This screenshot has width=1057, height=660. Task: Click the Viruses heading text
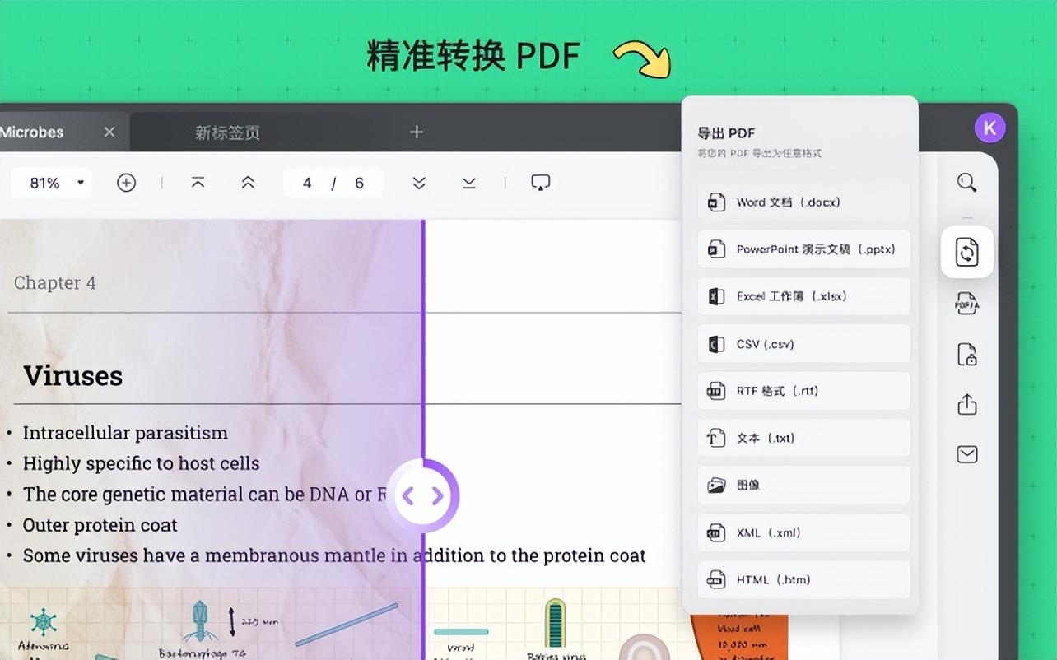[x=73, y=375]
